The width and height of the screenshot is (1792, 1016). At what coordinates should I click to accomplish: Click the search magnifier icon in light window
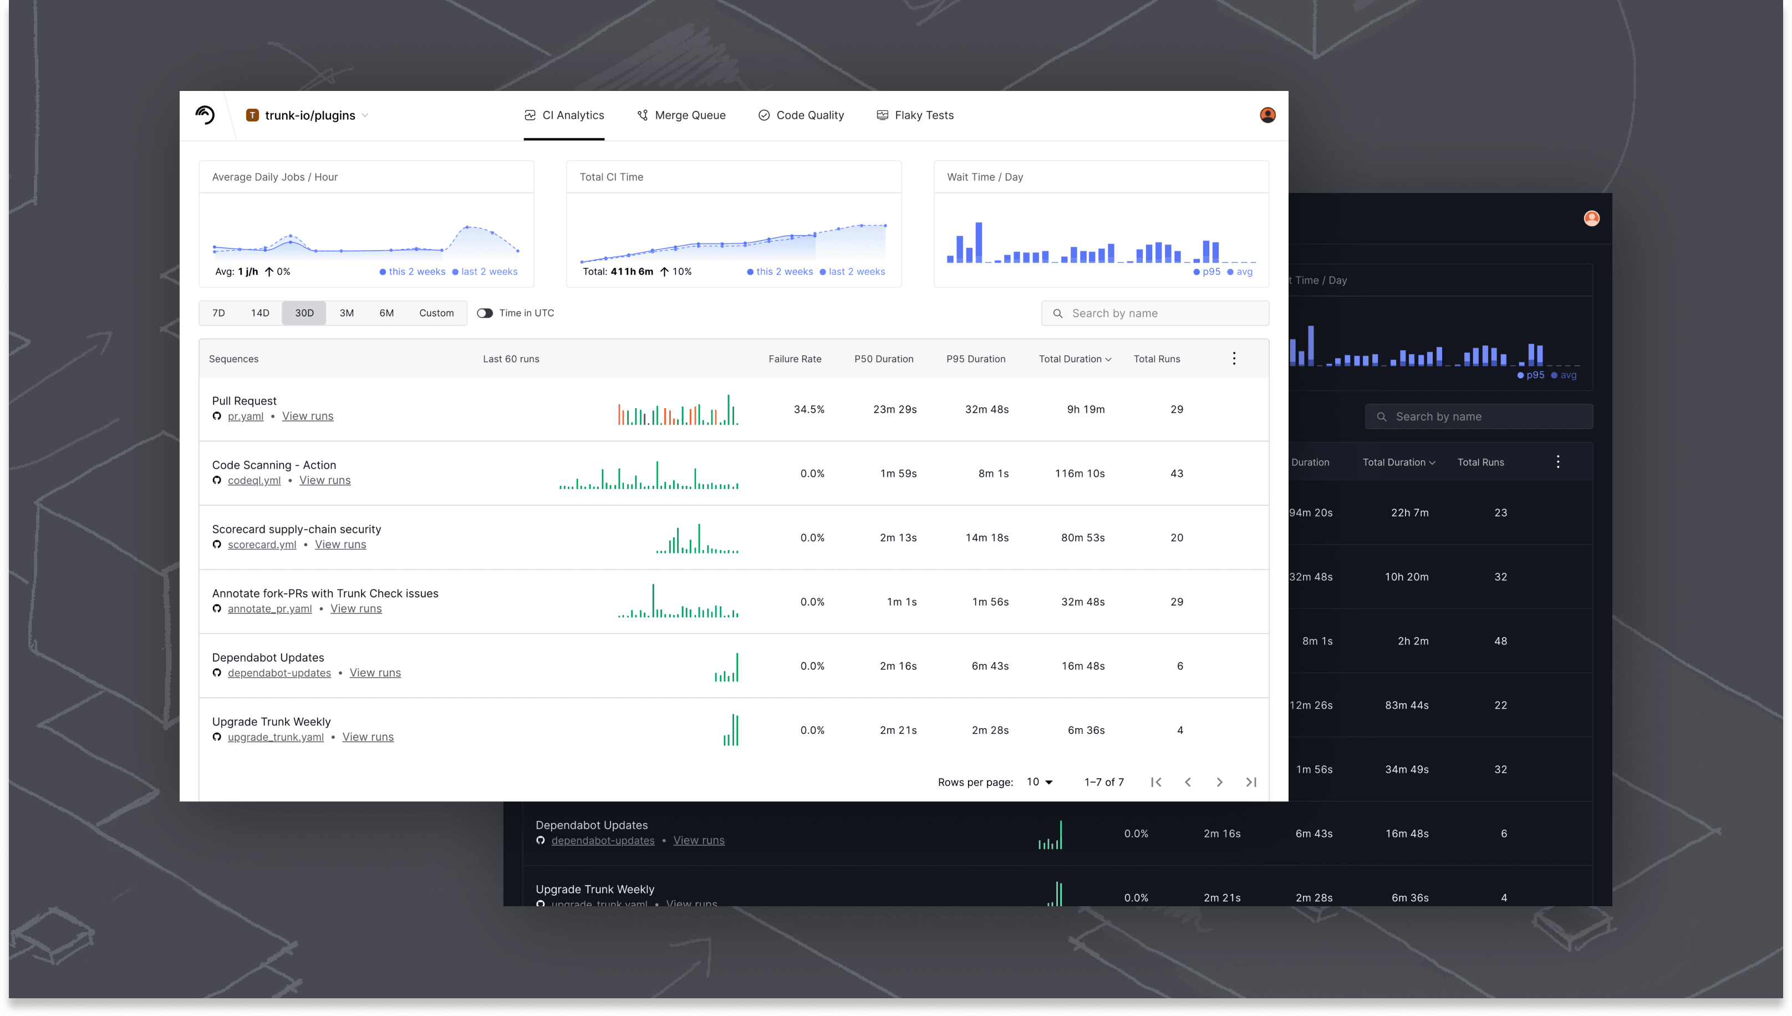point(1057,314)
